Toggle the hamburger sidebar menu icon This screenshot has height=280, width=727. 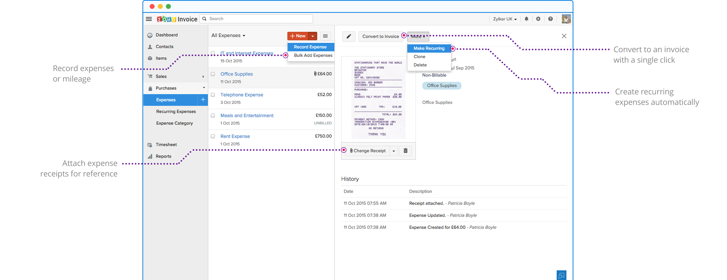point(149,19)
